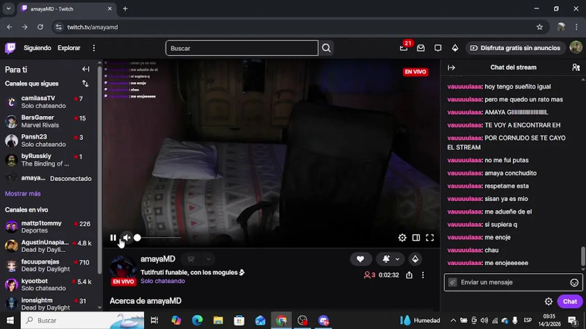586x329 pixels.
Task: Open notification bell dropdown for amayaMD
Action: click(391, 259)
